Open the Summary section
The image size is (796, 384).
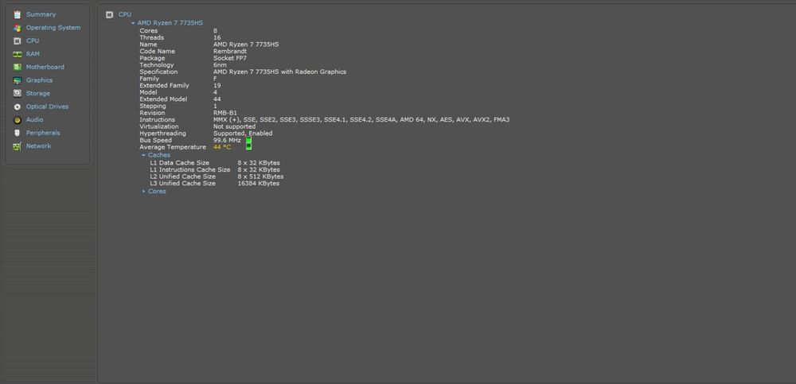pos(41,15)
